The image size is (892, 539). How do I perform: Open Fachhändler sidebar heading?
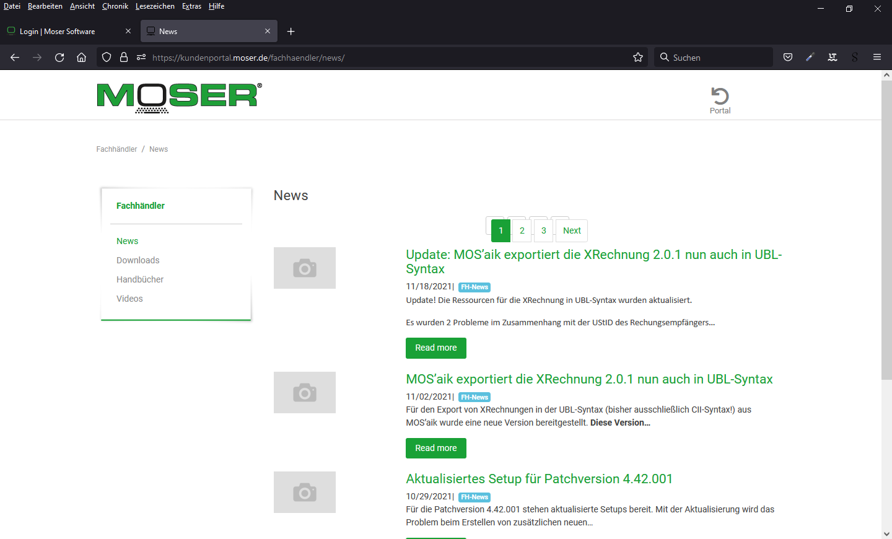[x=141, y=206]
